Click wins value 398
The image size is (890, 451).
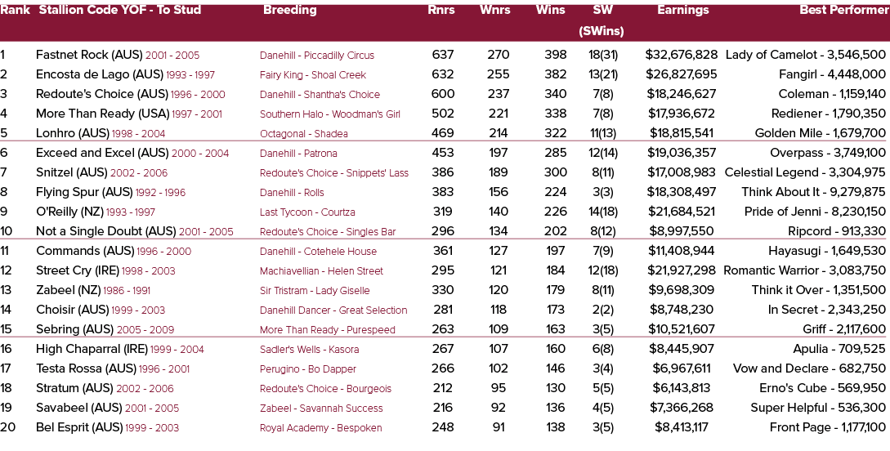click(555, 55)
